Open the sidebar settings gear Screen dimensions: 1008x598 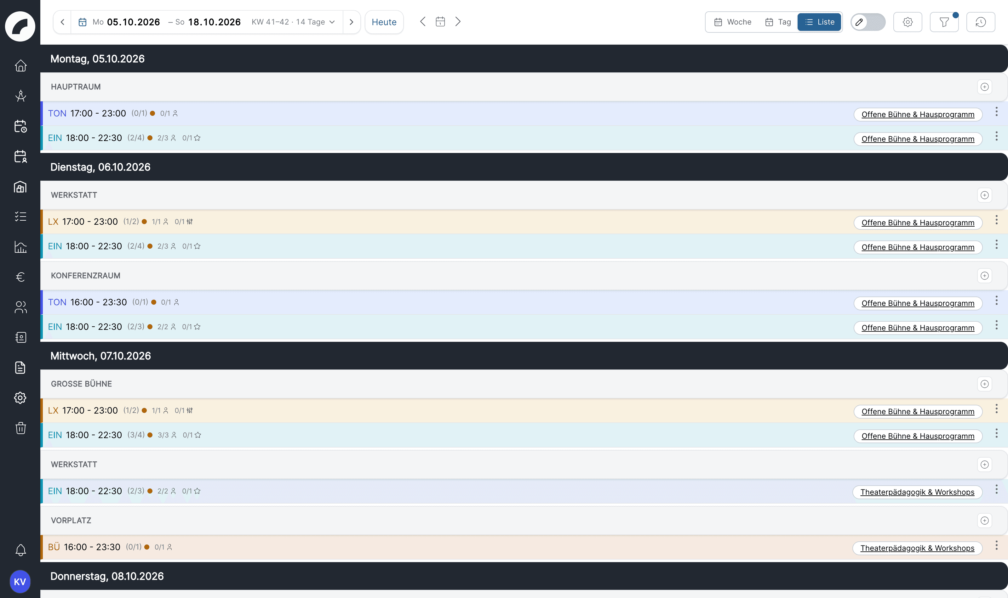point(20,398)
